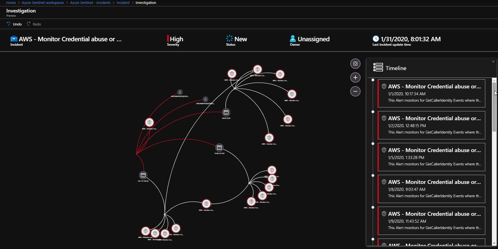Click the New status spinner icon

pos(229,39)
